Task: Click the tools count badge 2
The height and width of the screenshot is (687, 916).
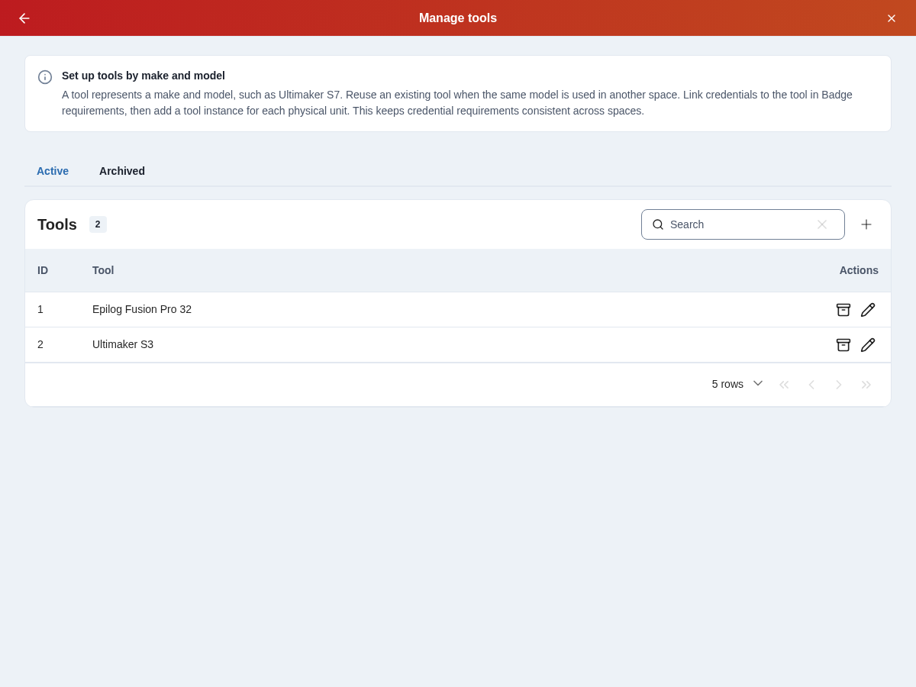Action: tap(98, 224)
